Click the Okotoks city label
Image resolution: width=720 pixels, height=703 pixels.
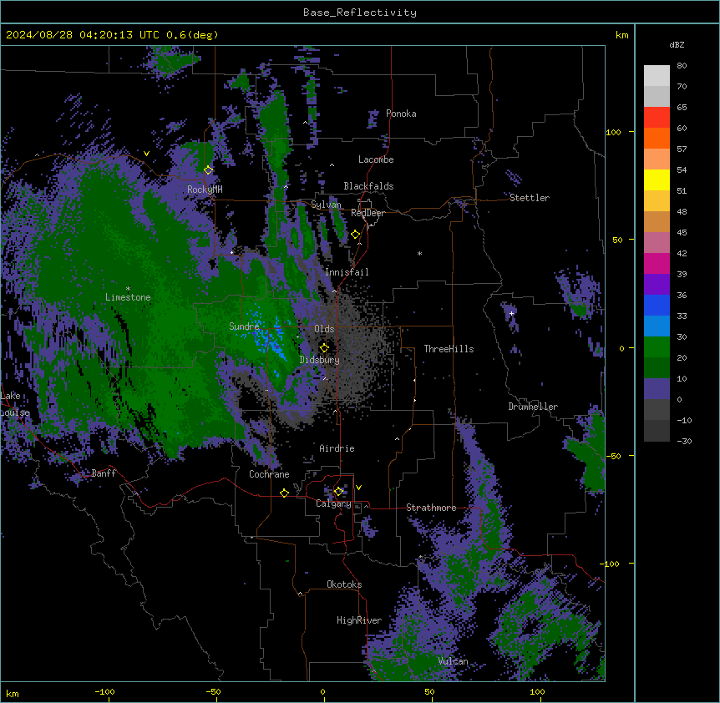click(x=344, y=584)
